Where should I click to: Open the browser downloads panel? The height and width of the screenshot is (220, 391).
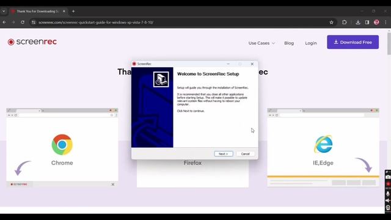358,22
